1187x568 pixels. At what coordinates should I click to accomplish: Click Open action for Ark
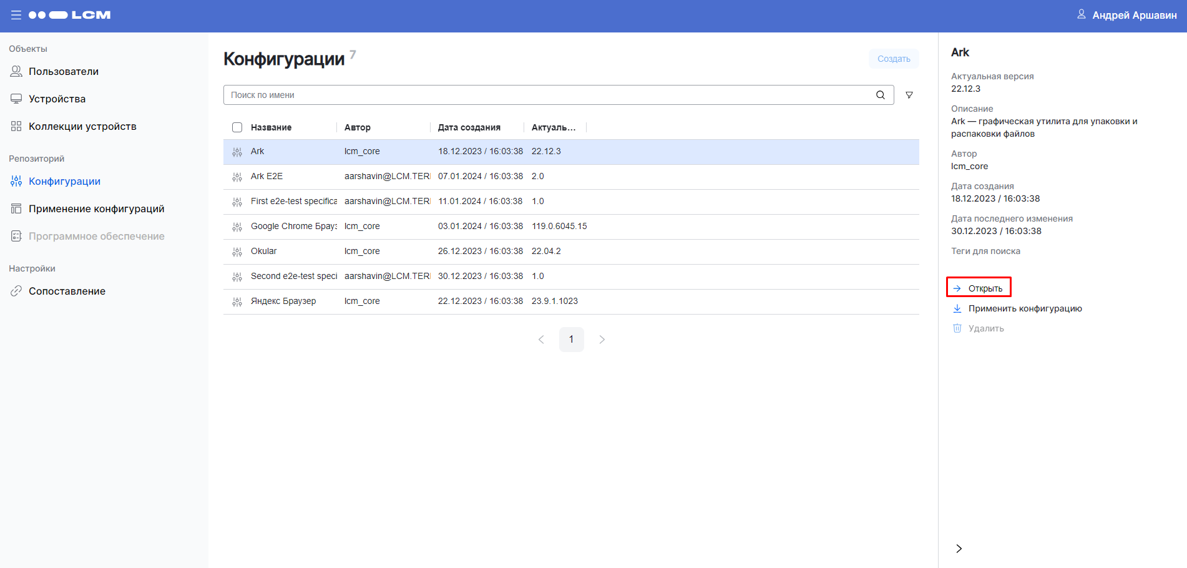985,288
